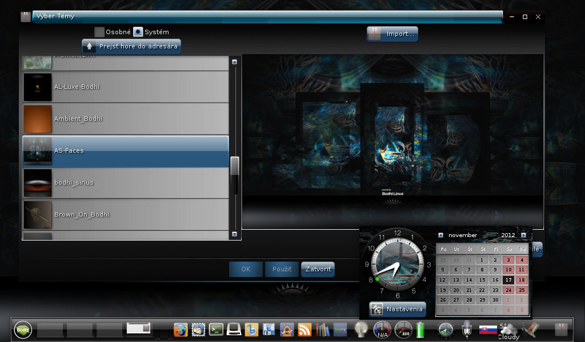Go to next month in calendar

(x=523, y=235)
